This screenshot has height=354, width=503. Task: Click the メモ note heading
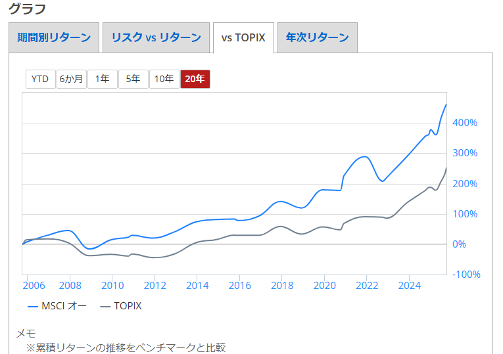click(x=26, y=334)
